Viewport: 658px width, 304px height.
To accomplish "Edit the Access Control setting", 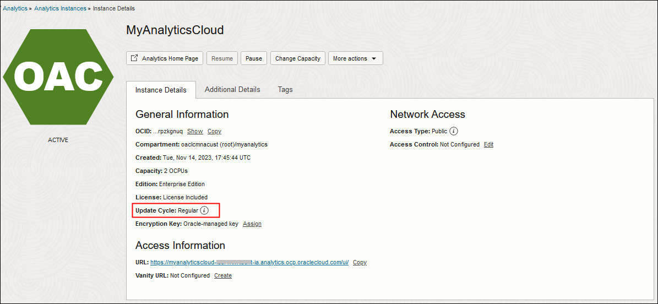I will click(x=488, y=144).
